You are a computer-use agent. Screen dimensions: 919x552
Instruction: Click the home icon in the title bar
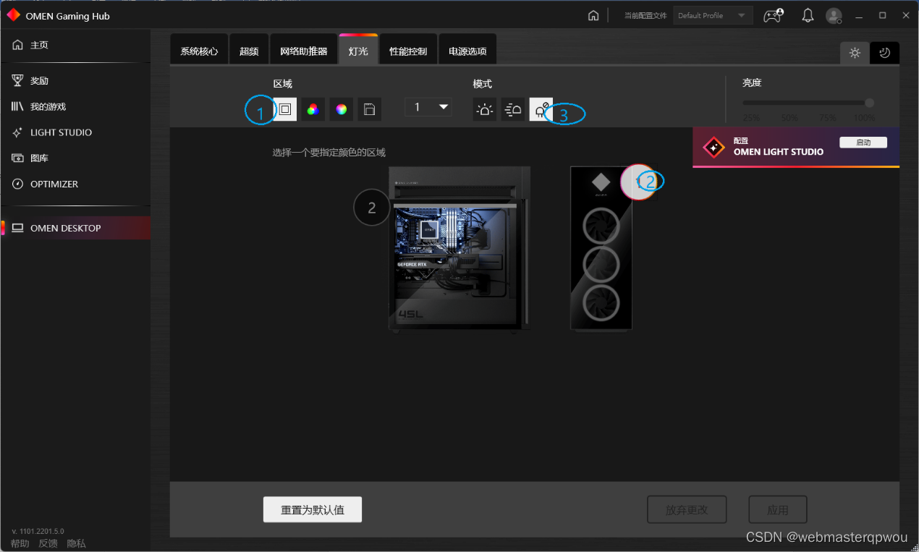click(593, 16)
